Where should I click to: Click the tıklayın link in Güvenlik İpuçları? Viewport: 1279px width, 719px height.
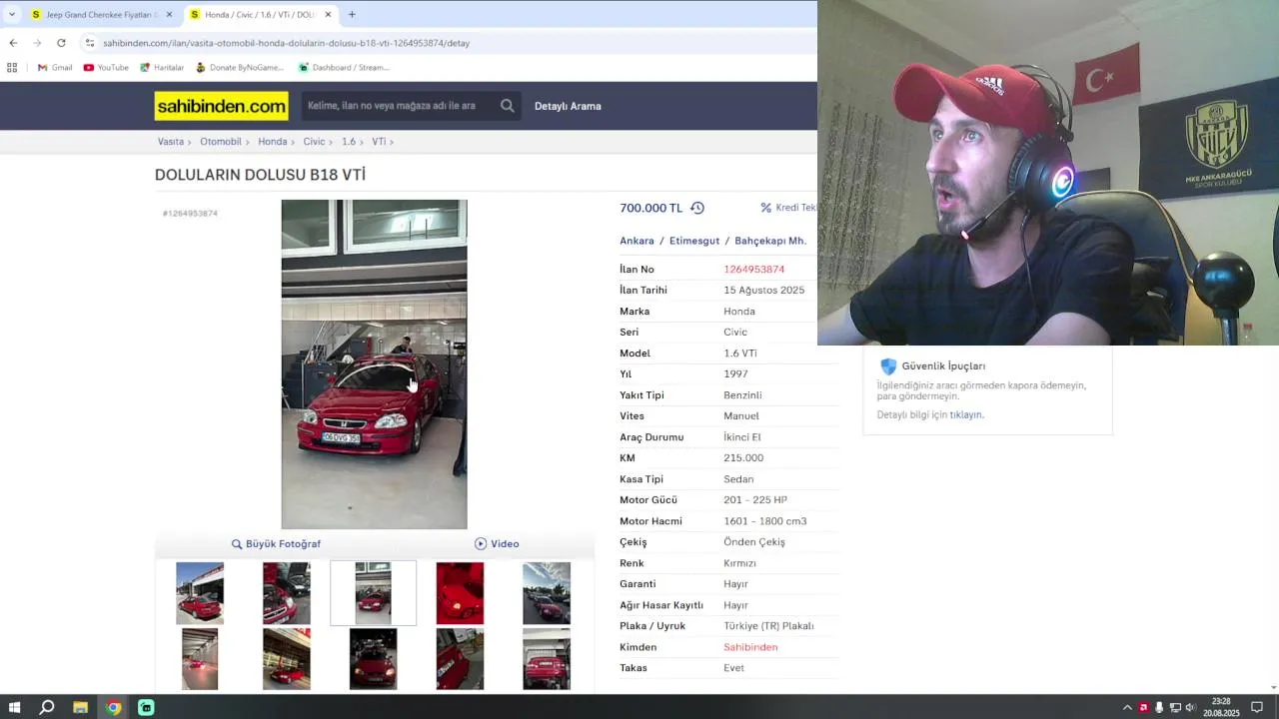[966, 414]
